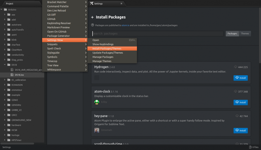261x150 pixels.
Task: Expand the GDW2 folder
Action: 5,100
